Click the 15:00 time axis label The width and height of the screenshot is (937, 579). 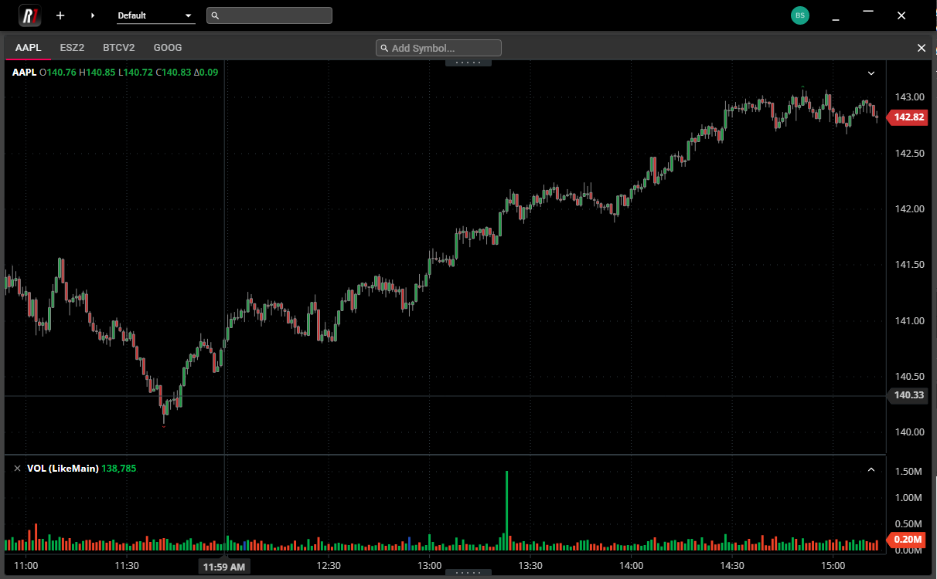[833, 566]
